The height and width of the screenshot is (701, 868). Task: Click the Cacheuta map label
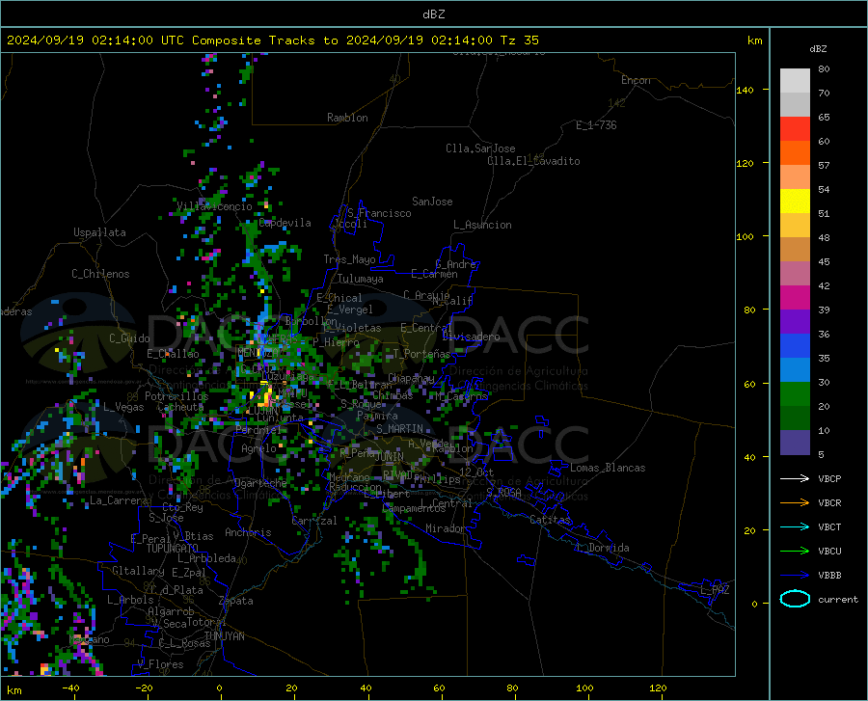point(180,407)
